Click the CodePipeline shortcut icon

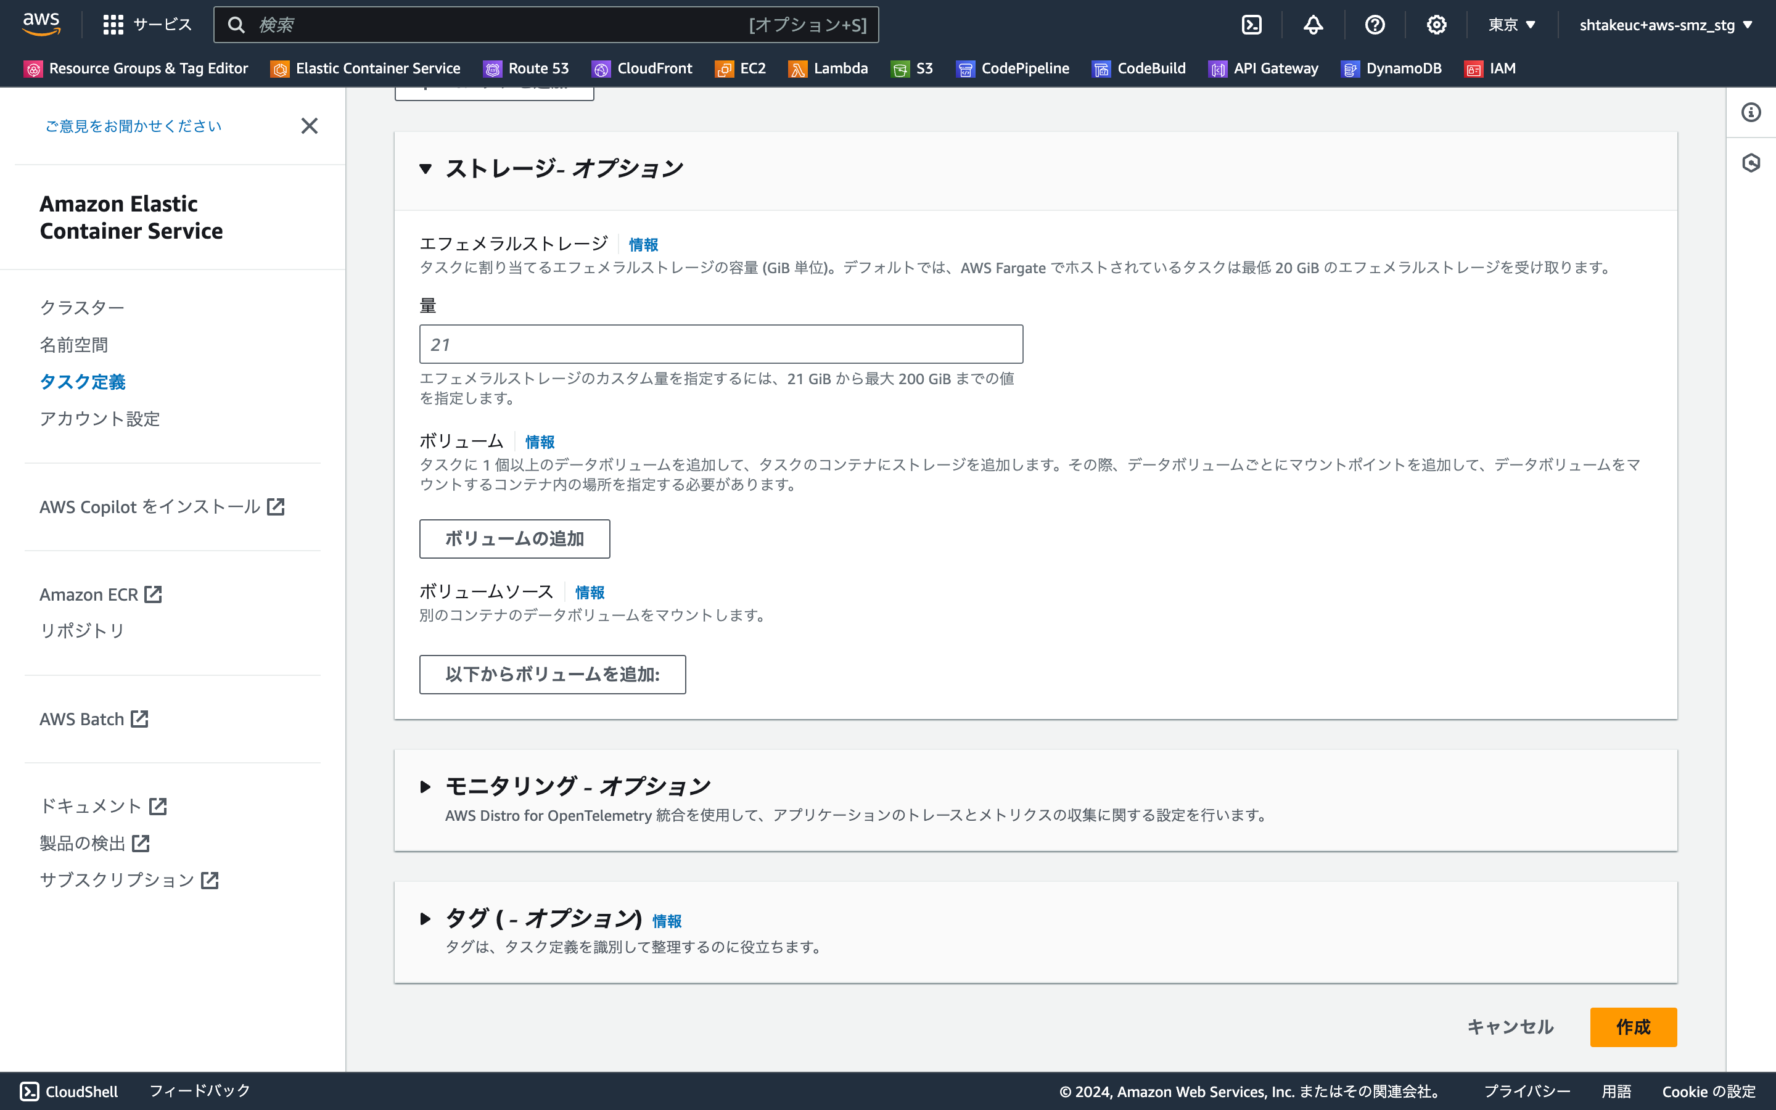pyautogui.click(x=966, y=69)
